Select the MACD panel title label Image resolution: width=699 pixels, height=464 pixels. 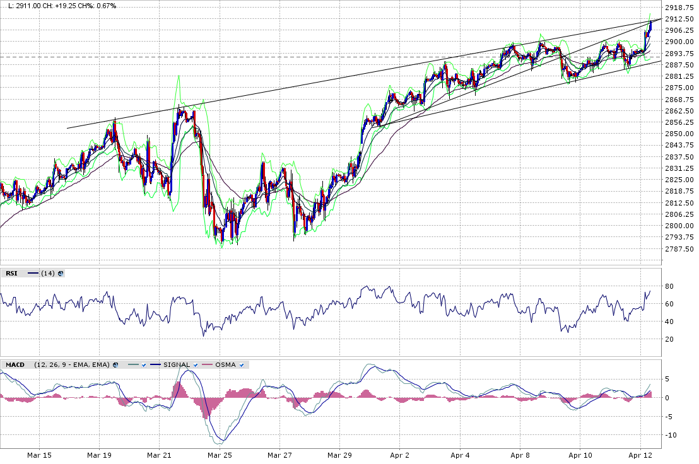click(15, 365)
